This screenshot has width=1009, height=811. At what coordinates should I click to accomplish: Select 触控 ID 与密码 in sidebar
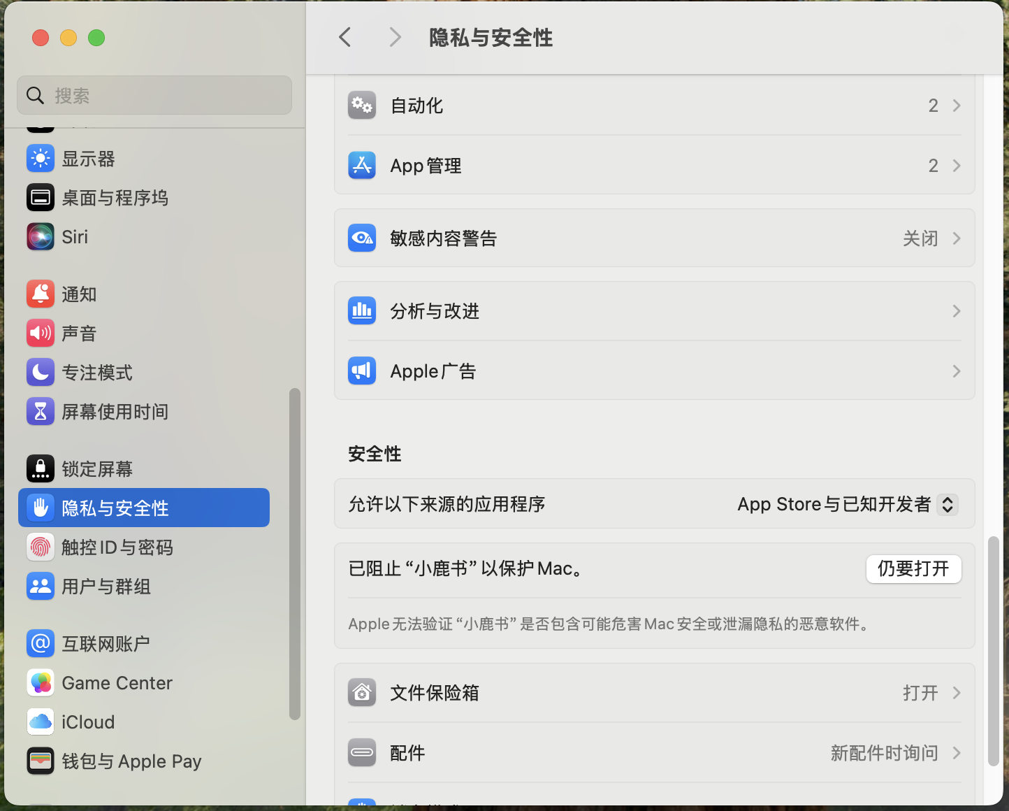pyautogui.click(x=144, y=547)
